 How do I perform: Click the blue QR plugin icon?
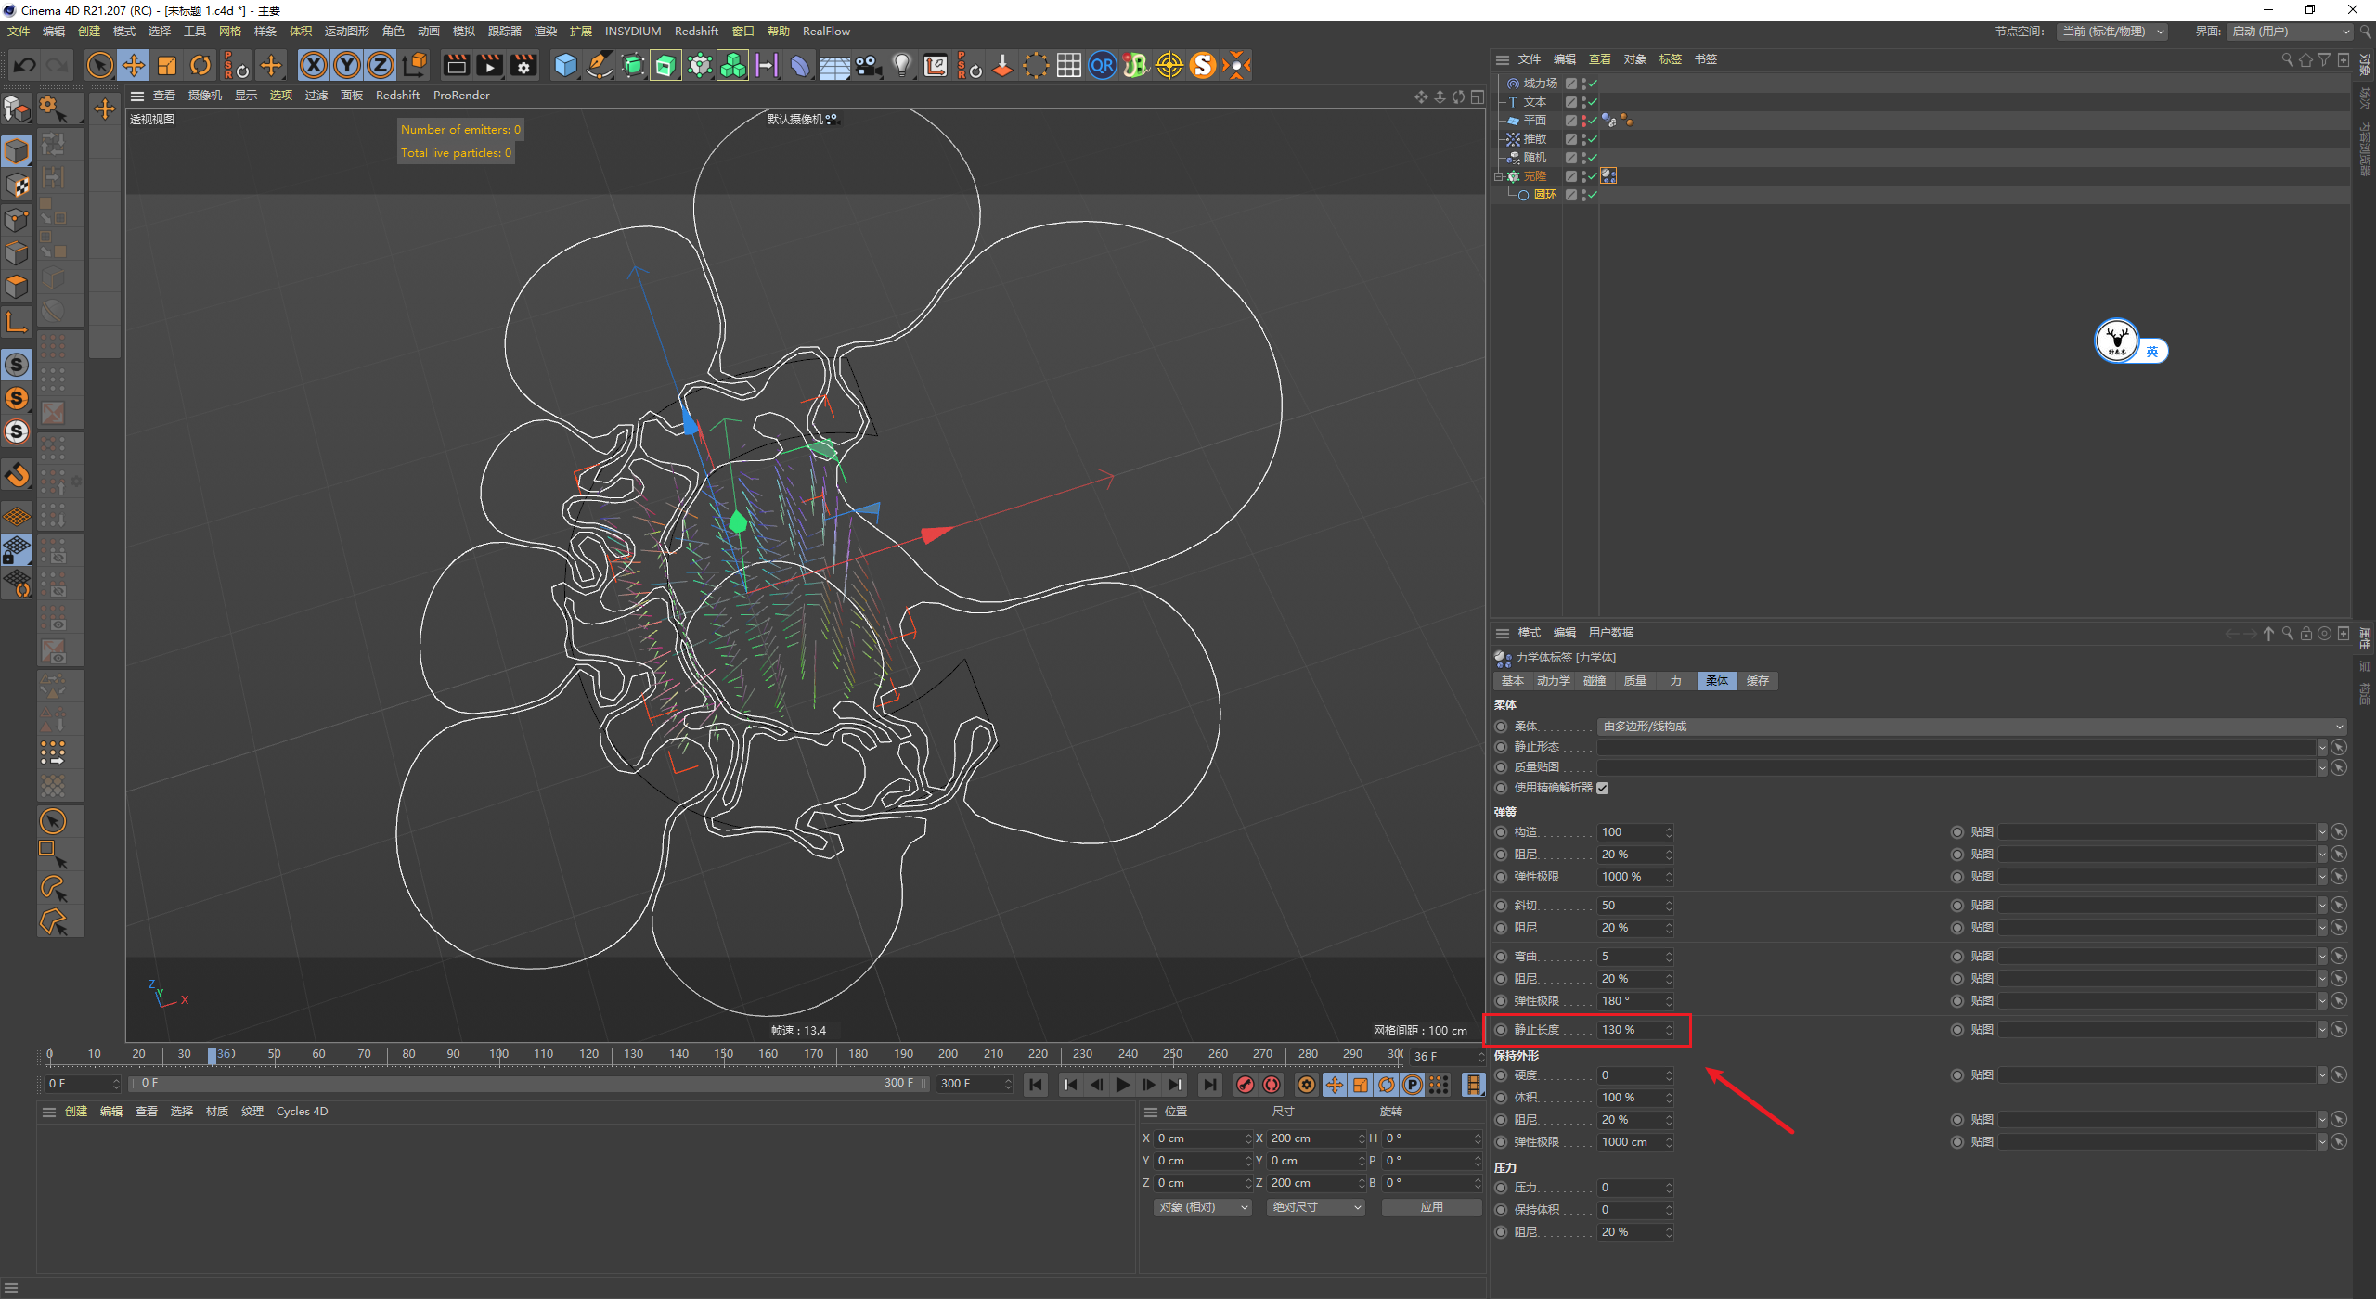click(1102, 65)
